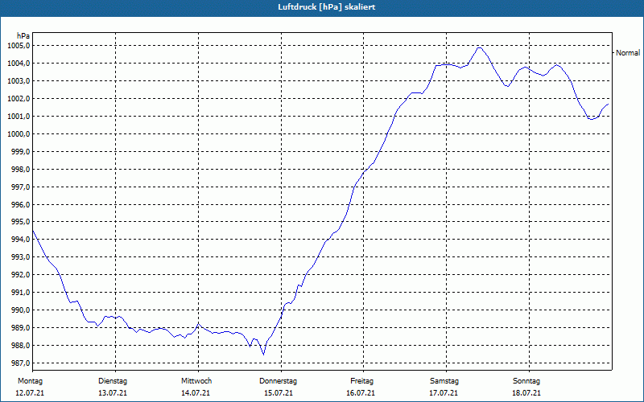Select the 995,0 axis value
The width and height of the screenshot is (644, 402).
pyautogui.click(x=20, y=222)
